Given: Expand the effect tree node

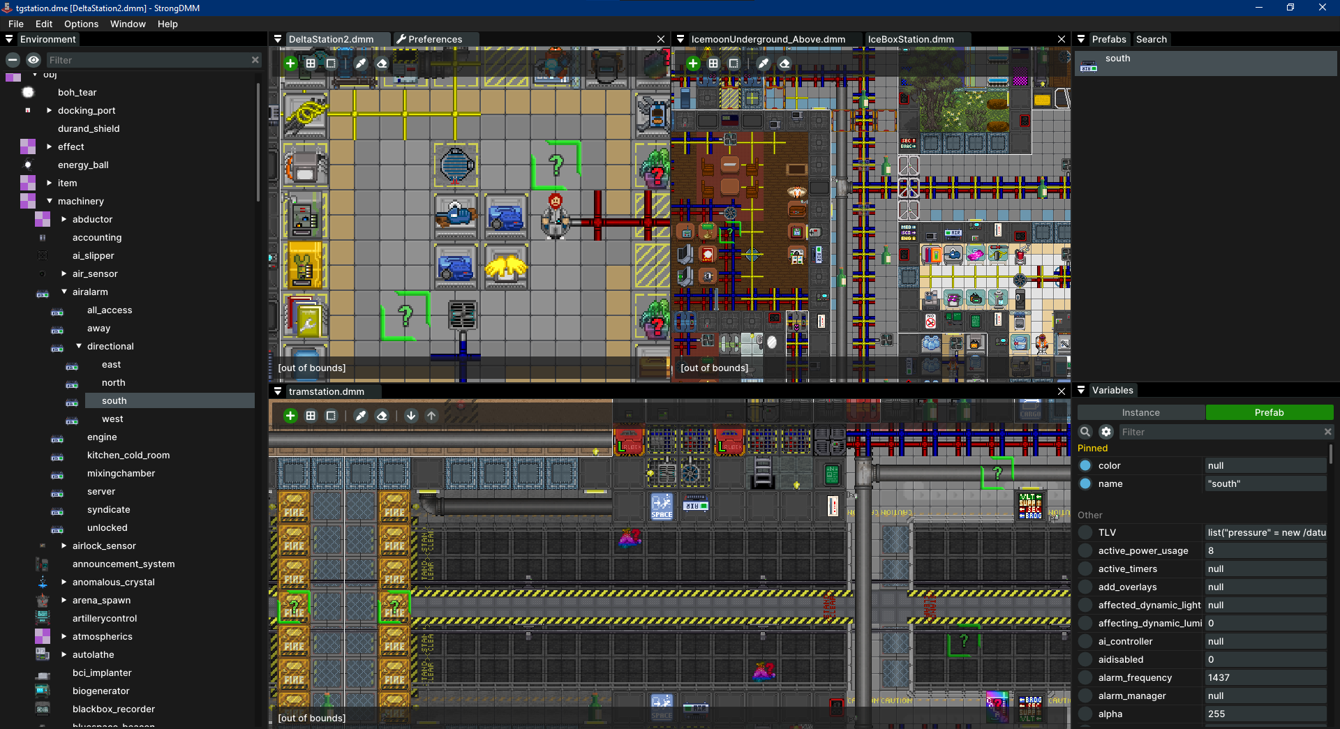Looking at the screenshot, I should click(49, 146).
